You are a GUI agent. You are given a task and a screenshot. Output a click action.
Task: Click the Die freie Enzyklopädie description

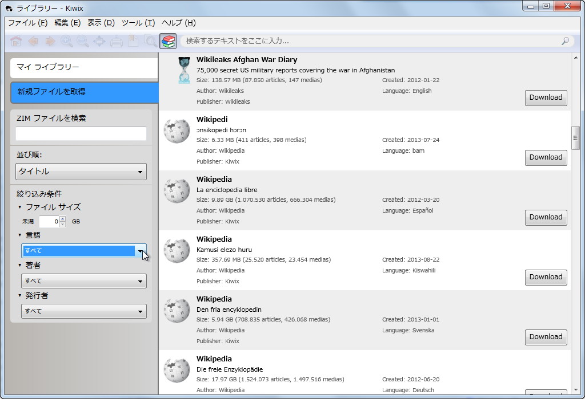pyautogui.click(x=230, y=369)
